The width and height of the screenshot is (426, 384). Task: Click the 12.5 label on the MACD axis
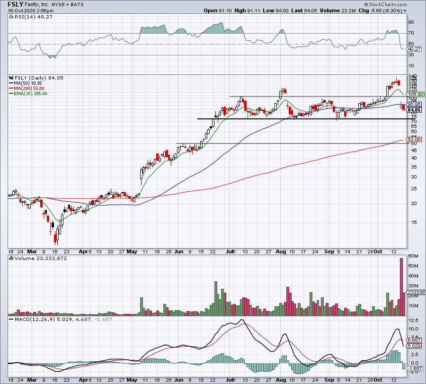click(413, 321)
